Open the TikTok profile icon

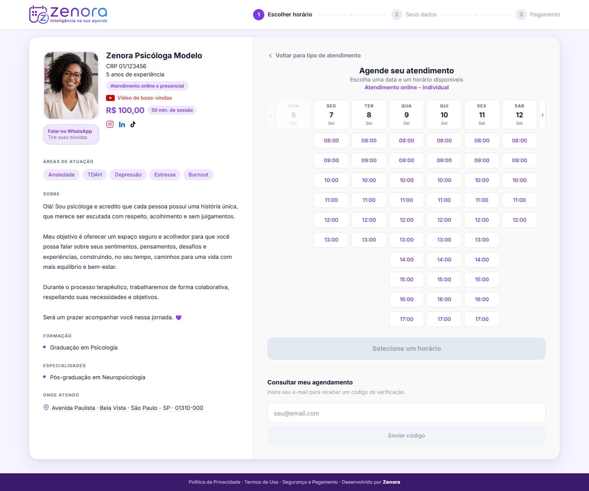133,124
